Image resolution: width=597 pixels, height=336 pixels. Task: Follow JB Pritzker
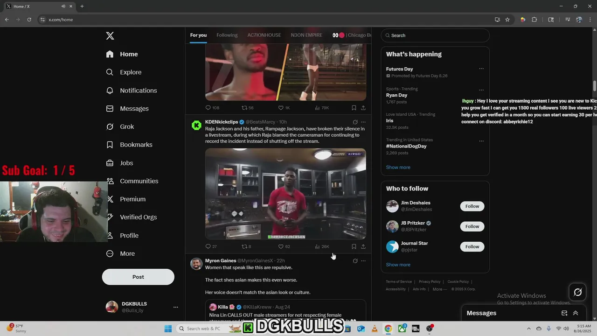click(472, 226)
